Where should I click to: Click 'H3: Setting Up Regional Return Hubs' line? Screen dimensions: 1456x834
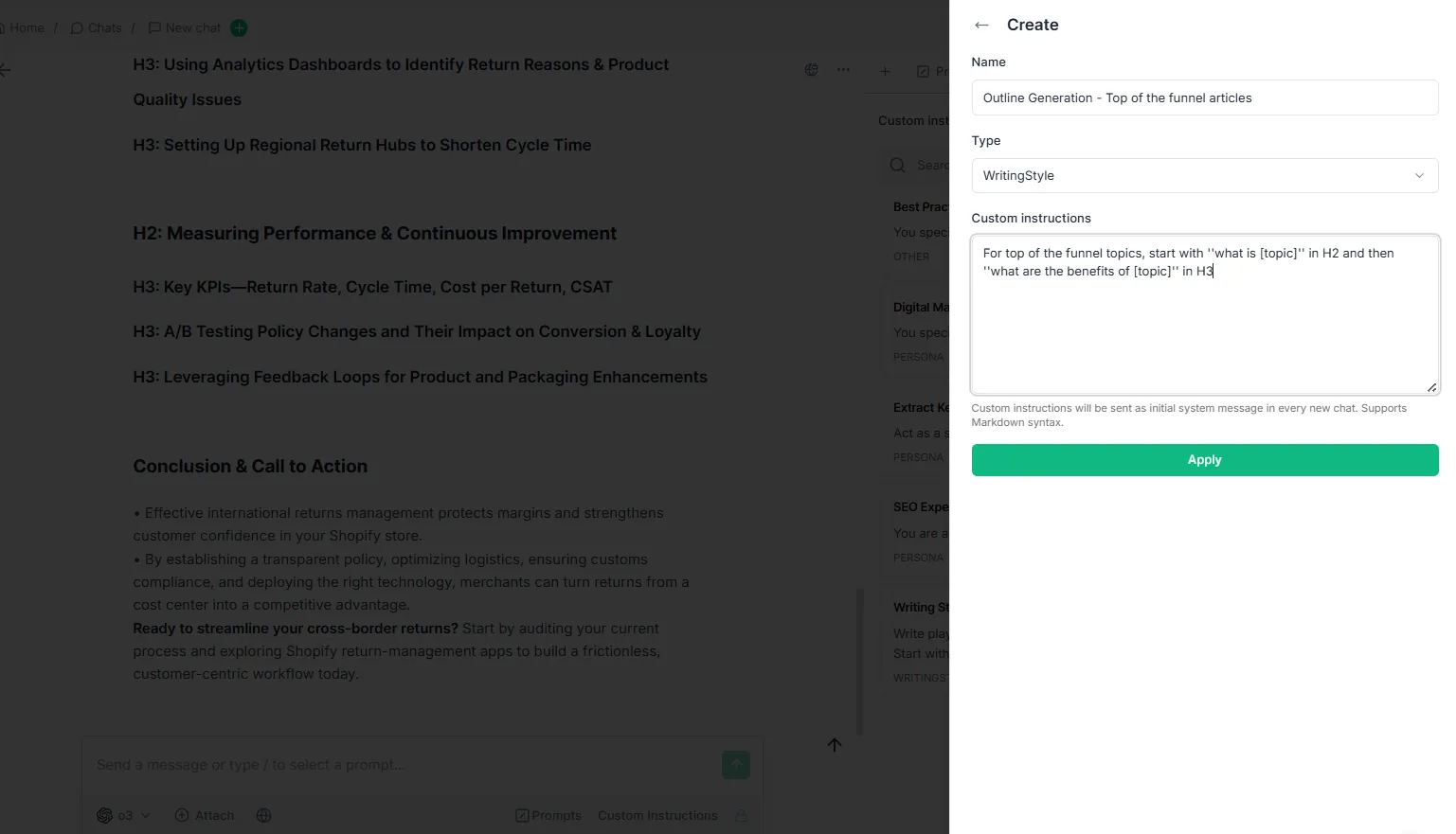pos(362,145)
